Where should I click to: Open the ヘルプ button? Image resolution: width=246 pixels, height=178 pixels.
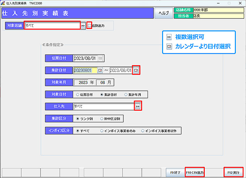164,13
